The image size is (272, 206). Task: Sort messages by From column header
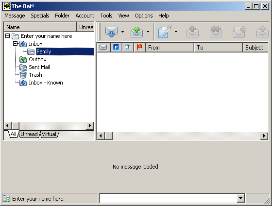170,48
